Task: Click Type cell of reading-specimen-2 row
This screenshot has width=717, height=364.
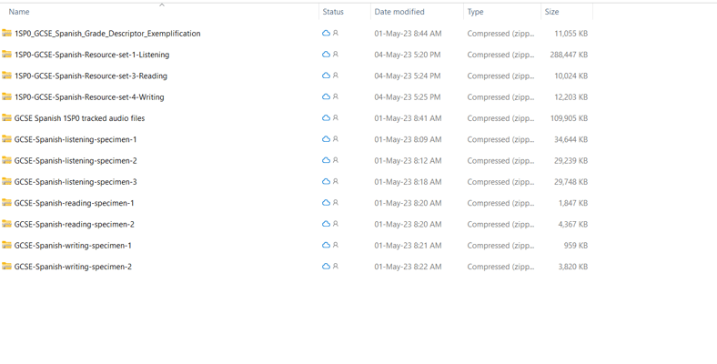Action: 501,224
